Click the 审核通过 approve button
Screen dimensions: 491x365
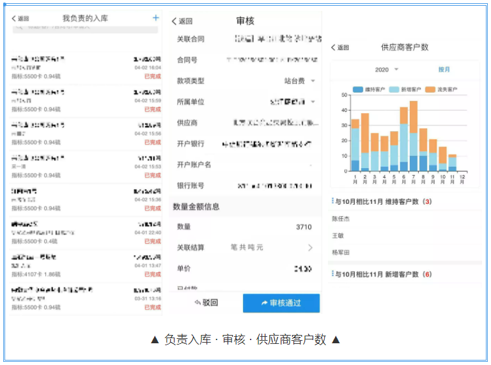tap(281, 303)
